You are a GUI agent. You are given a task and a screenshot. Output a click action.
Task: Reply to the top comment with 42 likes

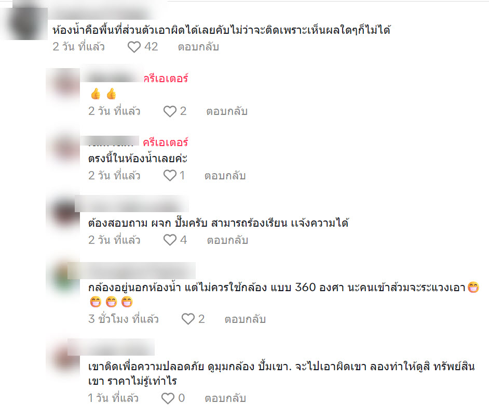point(198,47)
